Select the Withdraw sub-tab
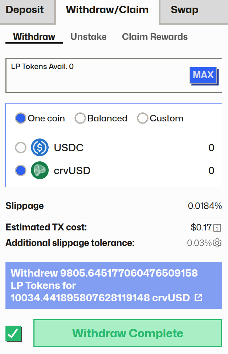 coord(34,37)
